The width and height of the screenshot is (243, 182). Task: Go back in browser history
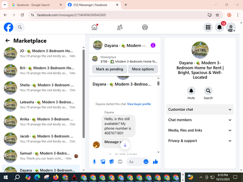click(x=5, y=15)
